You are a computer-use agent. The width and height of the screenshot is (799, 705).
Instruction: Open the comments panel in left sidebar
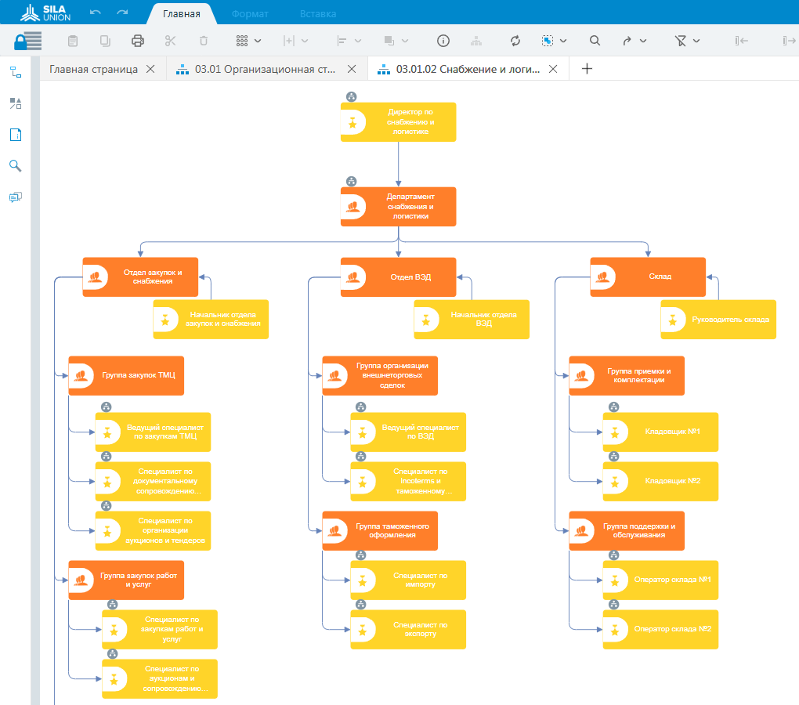16,197
